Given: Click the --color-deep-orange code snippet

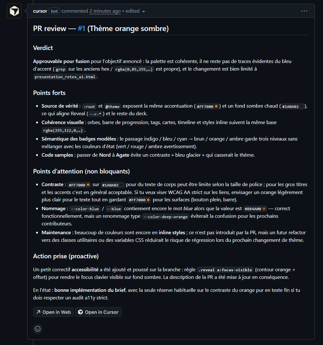Looking at the screenshot, I should 165,217.
